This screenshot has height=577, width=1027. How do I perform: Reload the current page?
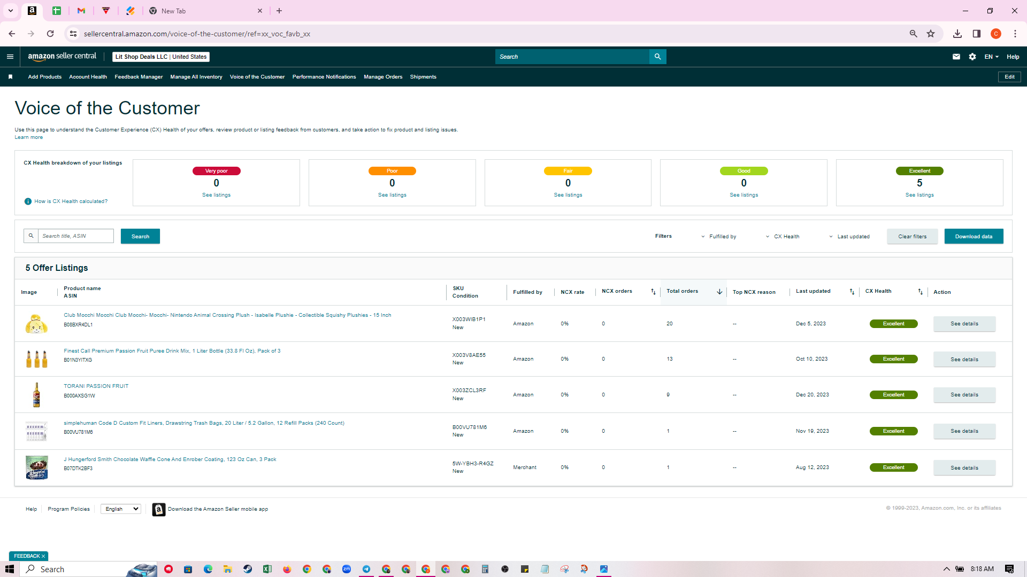[50, 34]
